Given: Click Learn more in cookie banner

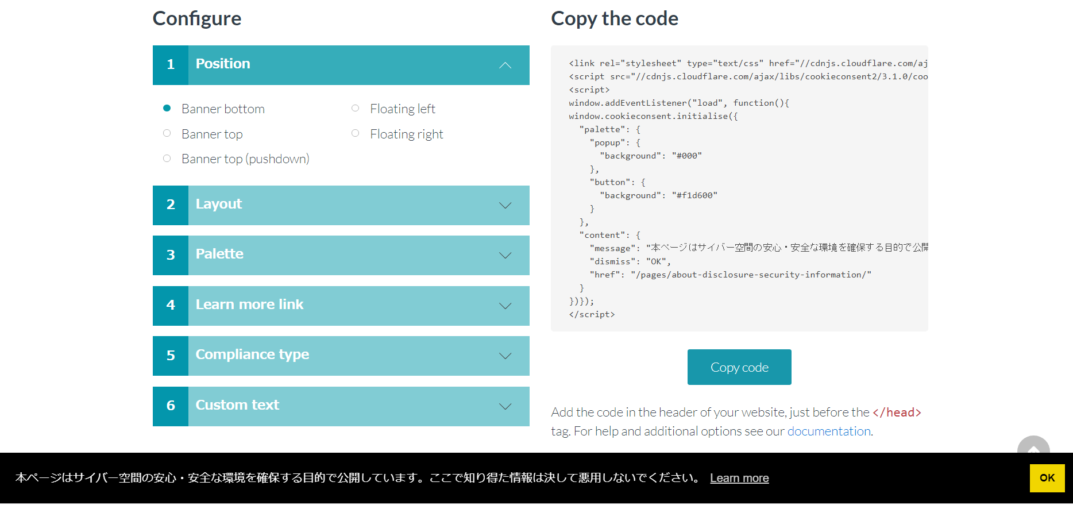Looking at the screenshot, I should (x=739, y=478).
